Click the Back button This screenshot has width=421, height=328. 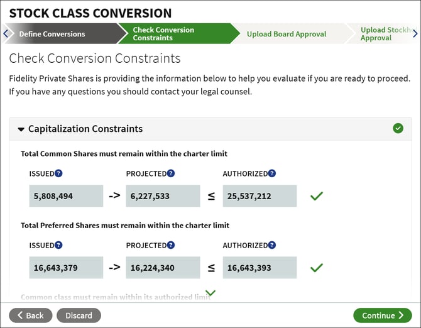pyautogui.click(x=31, y=315)
